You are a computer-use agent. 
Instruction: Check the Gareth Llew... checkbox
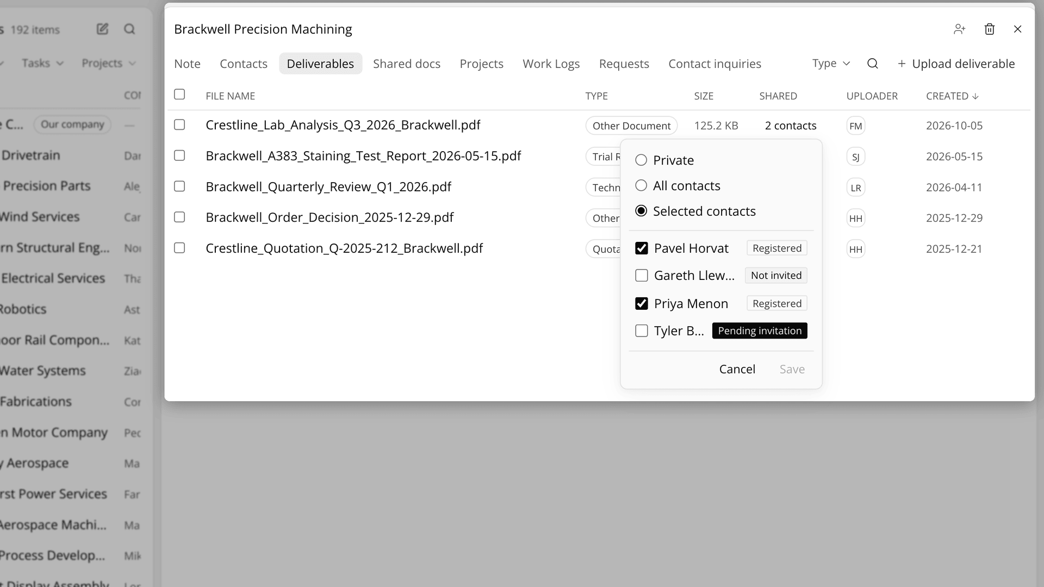(642, 276)
